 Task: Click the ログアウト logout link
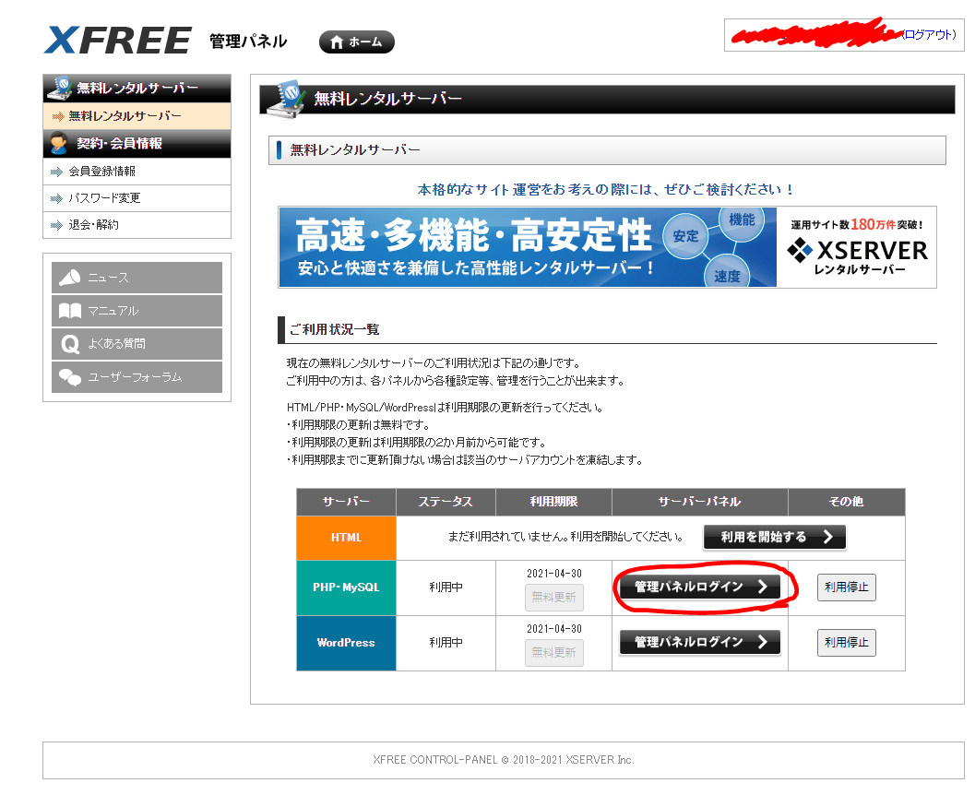pos(929,35)
